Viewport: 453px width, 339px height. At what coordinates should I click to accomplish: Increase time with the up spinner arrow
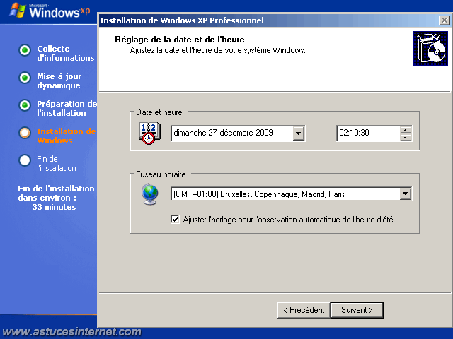click(406, 130)
